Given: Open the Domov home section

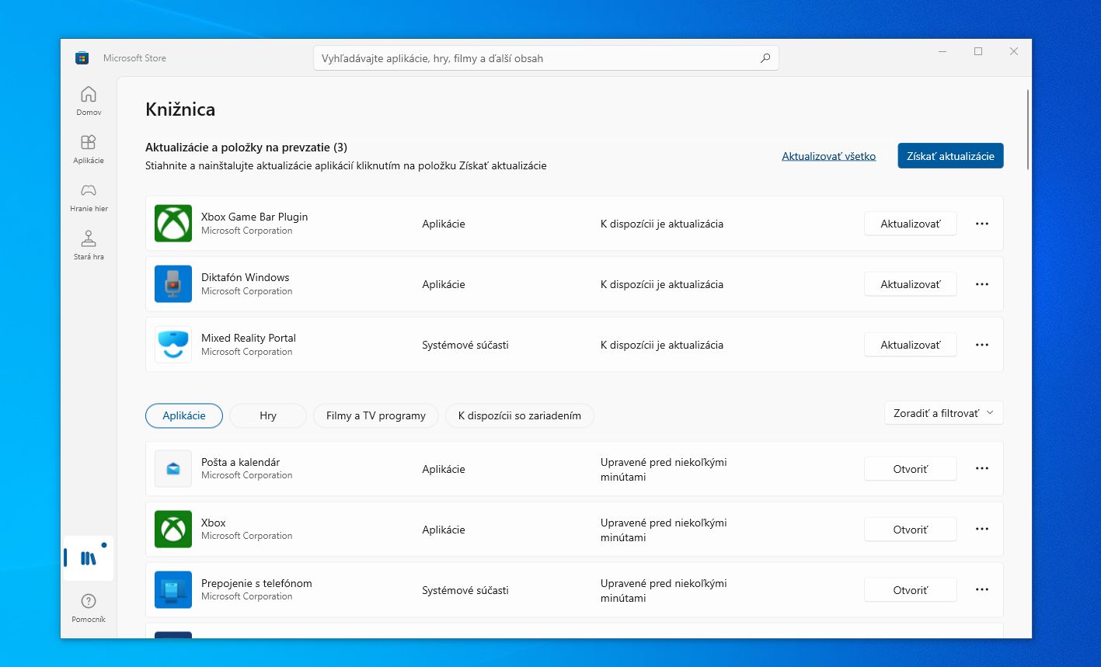Looking at the screenshot, I should 89,100.
